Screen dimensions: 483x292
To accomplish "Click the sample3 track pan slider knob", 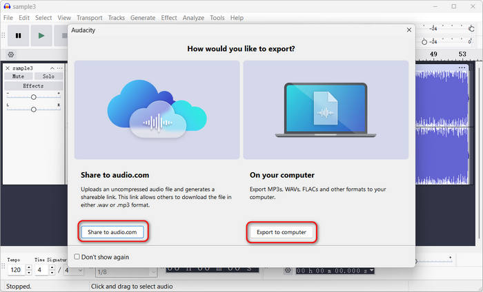I will click(34, 109).
